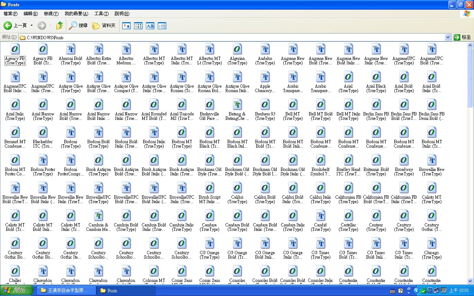Open the 我的最愛(A) menu
The width and height of the screenshot is (474, 296).
(x=76, y=14)
